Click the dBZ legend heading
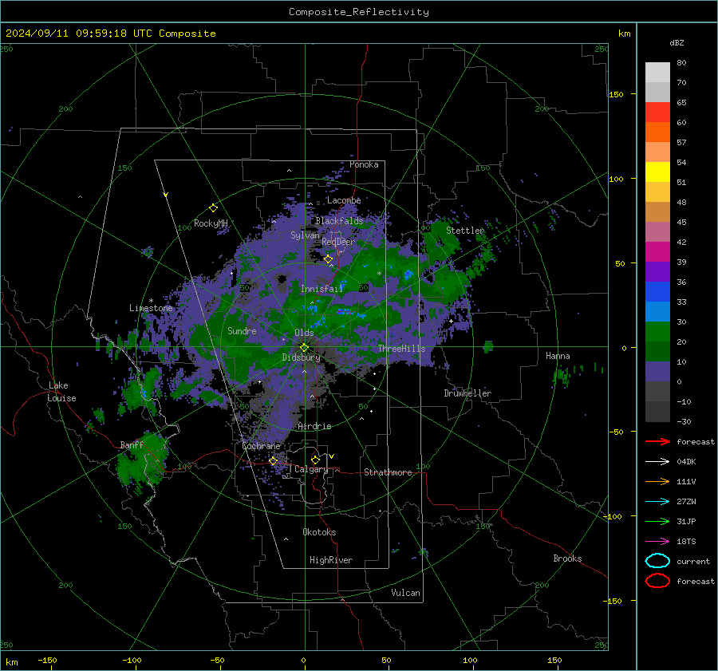This screenshot has height=671, width=718. click(677, 42)
